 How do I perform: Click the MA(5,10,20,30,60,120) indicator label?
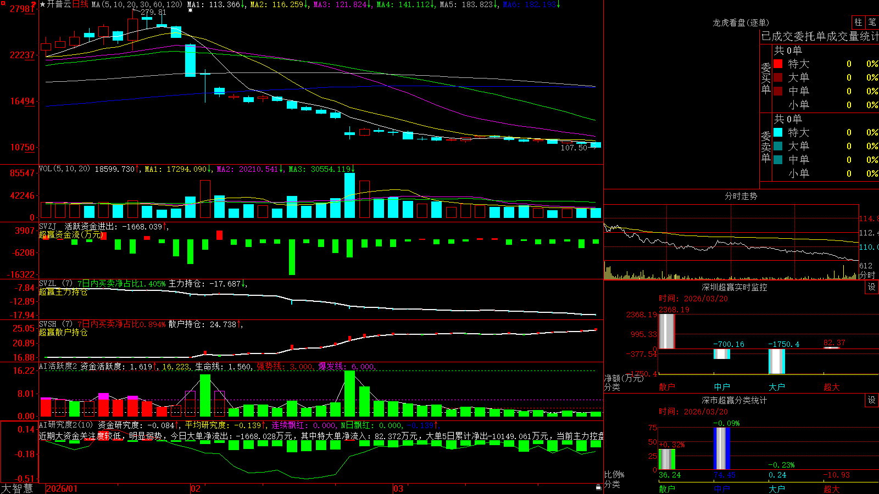coord(137,4)
